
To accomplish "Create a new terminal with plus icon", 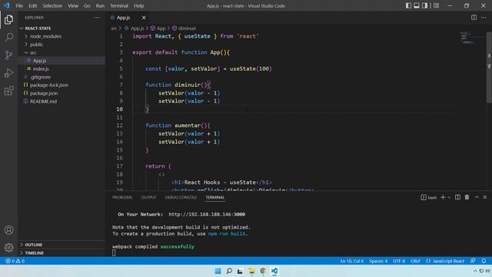I will click(443, 197).
